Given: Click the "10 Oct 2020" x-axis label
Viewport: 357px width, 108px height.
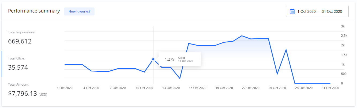Looking at the screenshot, I should [144, 88].
